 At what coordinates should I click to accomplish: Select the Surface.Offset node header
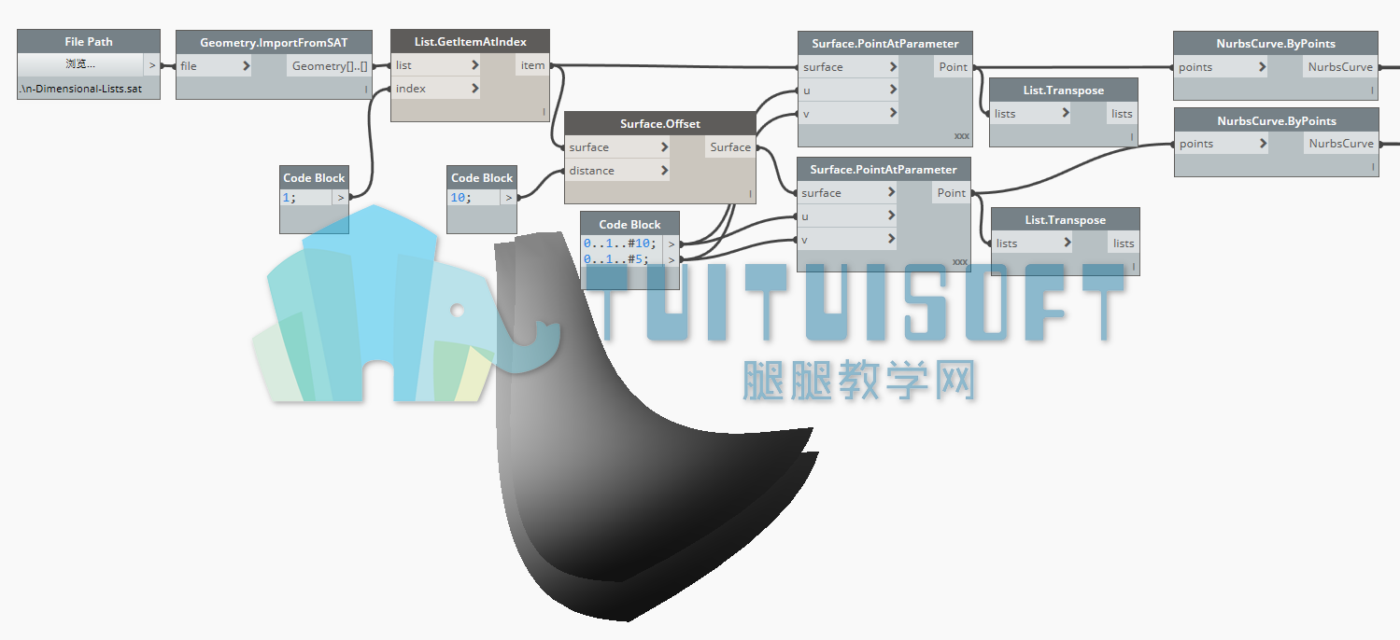click(660, 123)
